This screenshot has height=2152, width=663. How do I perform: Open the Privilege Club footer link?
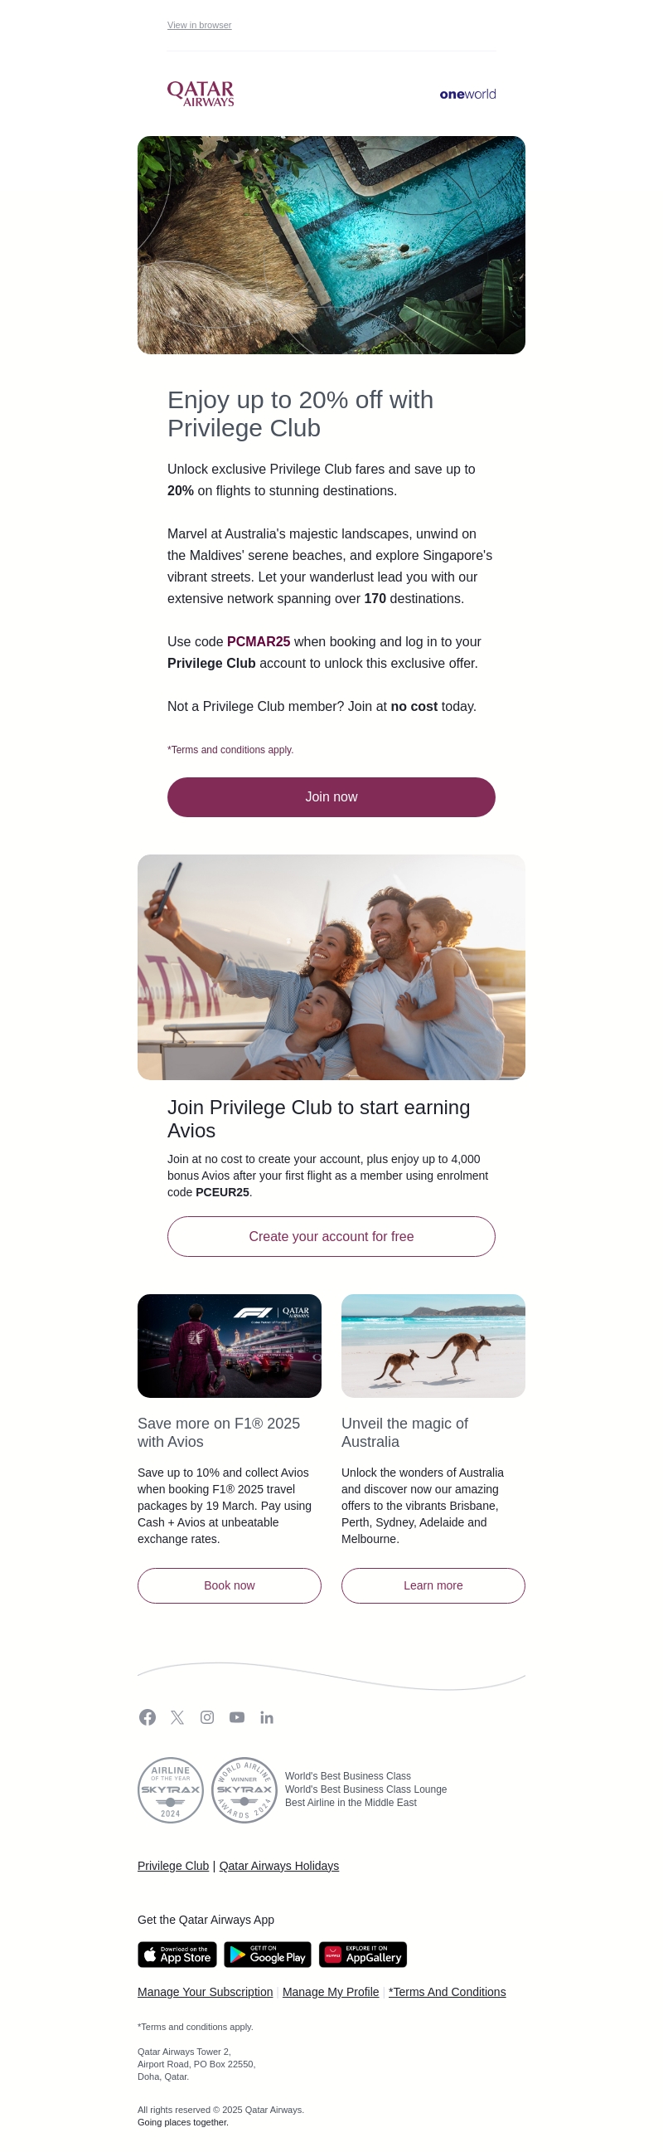pyautogui.click(x=173, y=1866)
